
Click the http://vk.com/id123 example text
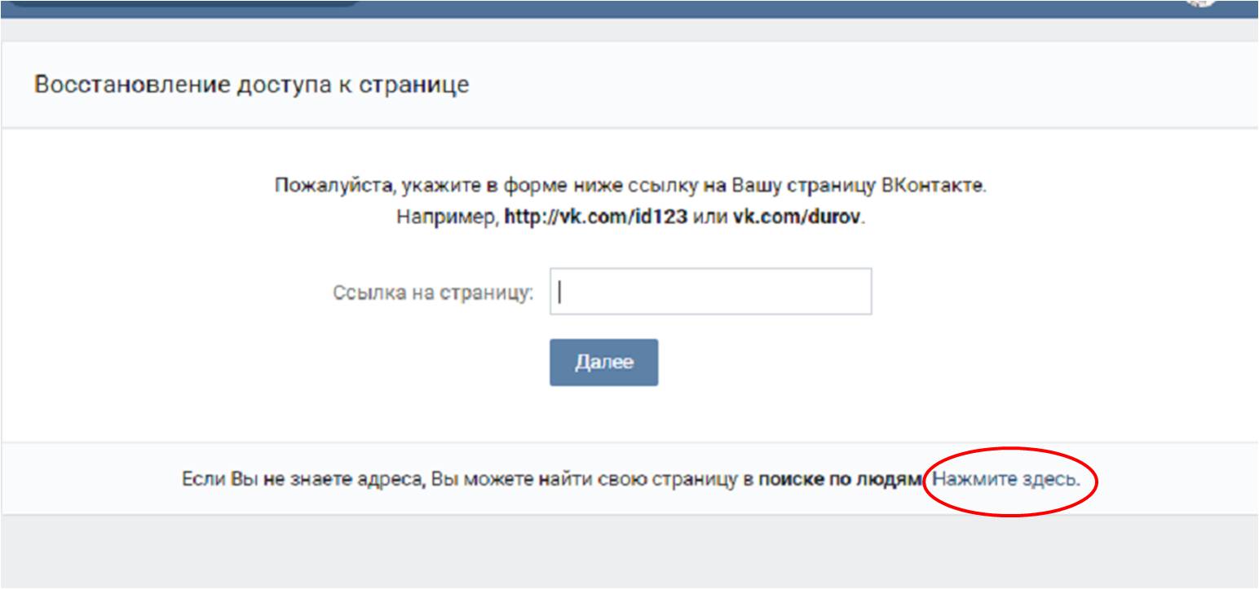(x=596, y=219)
